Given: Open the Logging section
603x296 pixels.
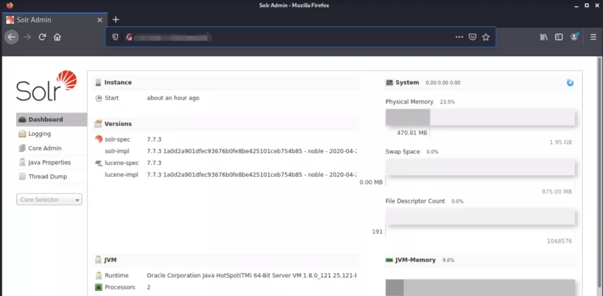Looking at the screenshot, I should point(39,134).
